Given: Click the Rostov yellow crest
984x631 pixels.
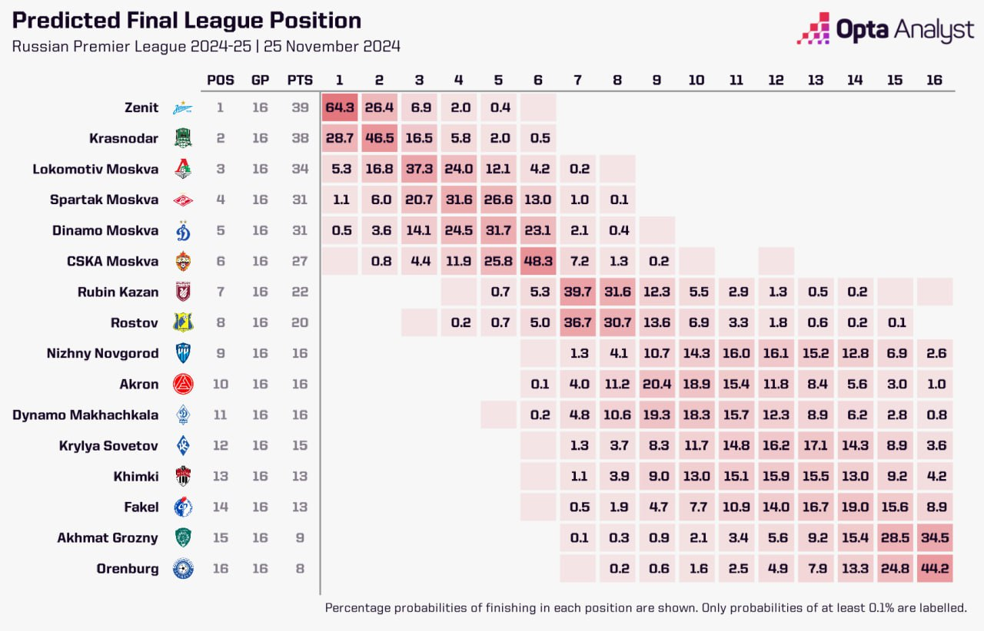Looking at the screenshot, I should [x=183, y=322].
